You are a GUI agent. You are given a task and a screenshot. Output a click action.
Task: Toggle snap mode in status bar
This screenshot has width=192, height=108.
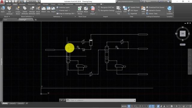[132, 106]
